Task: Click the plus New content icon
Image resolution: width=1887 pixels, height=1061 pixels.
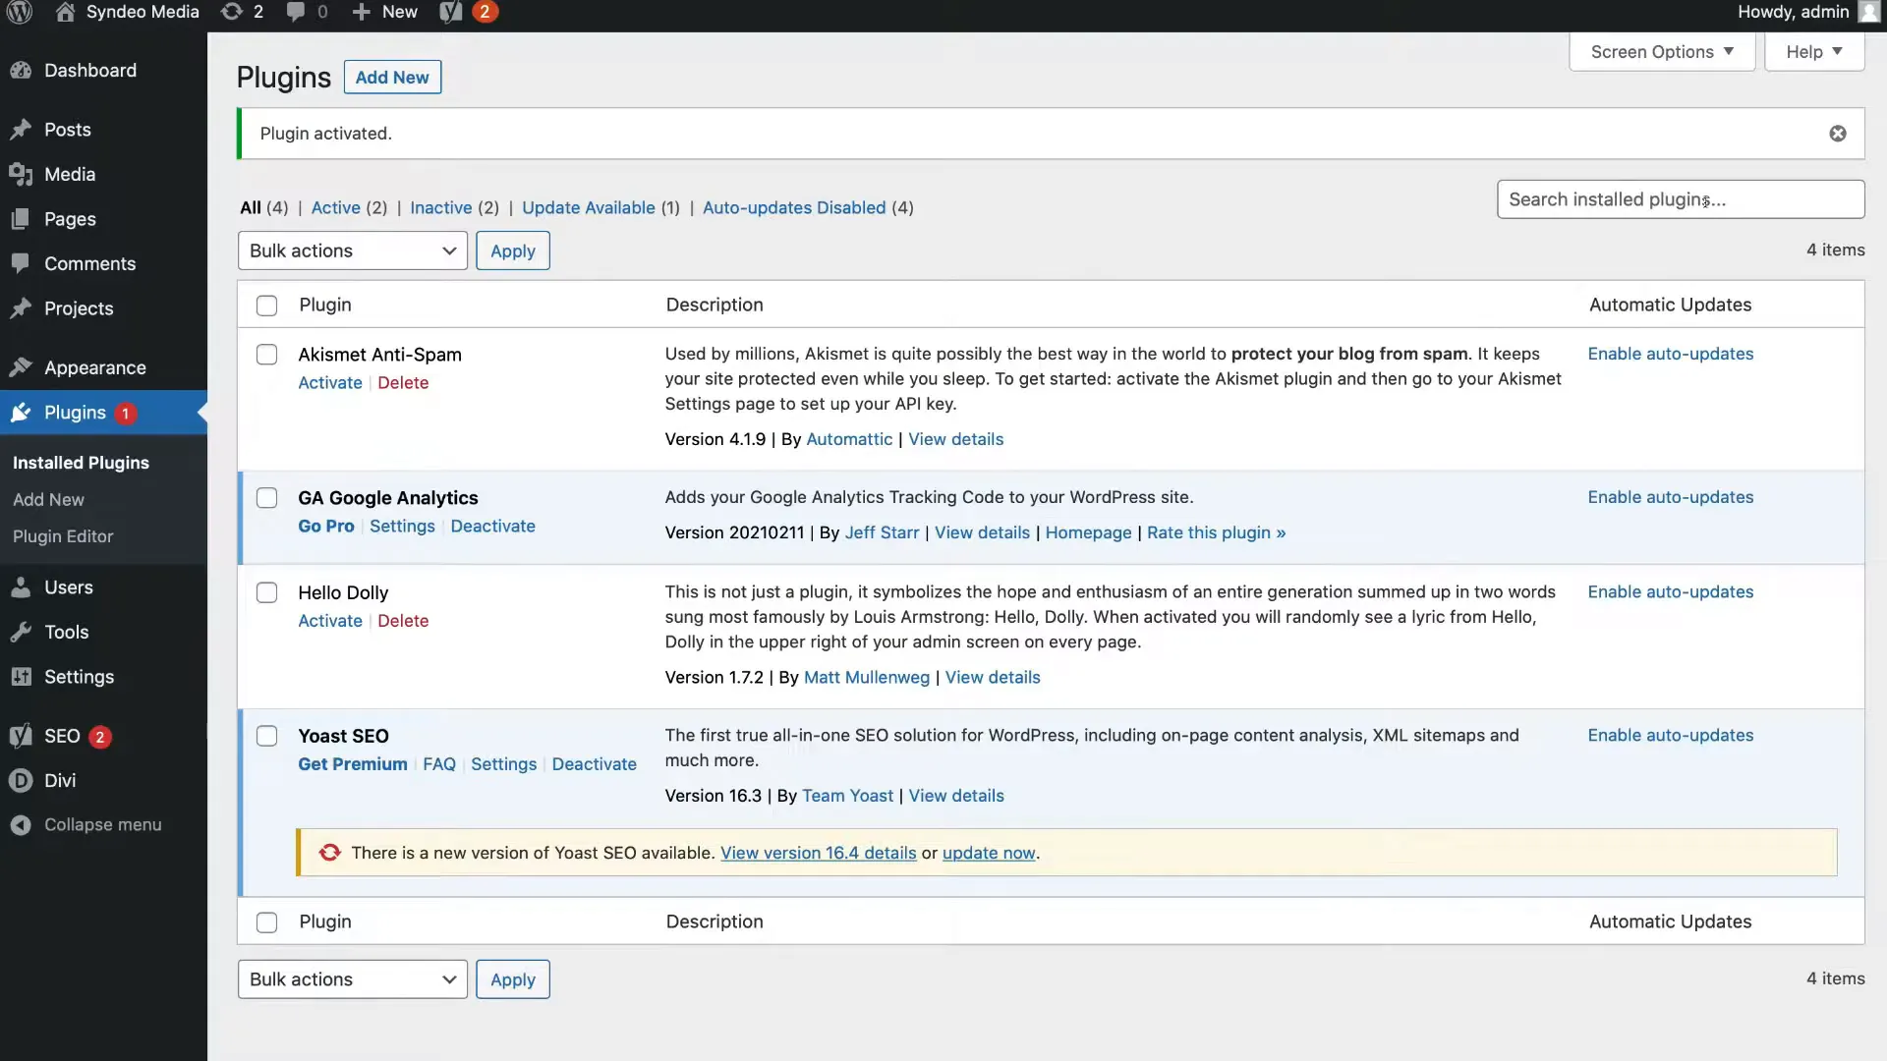Action: [x=361, y=12]
